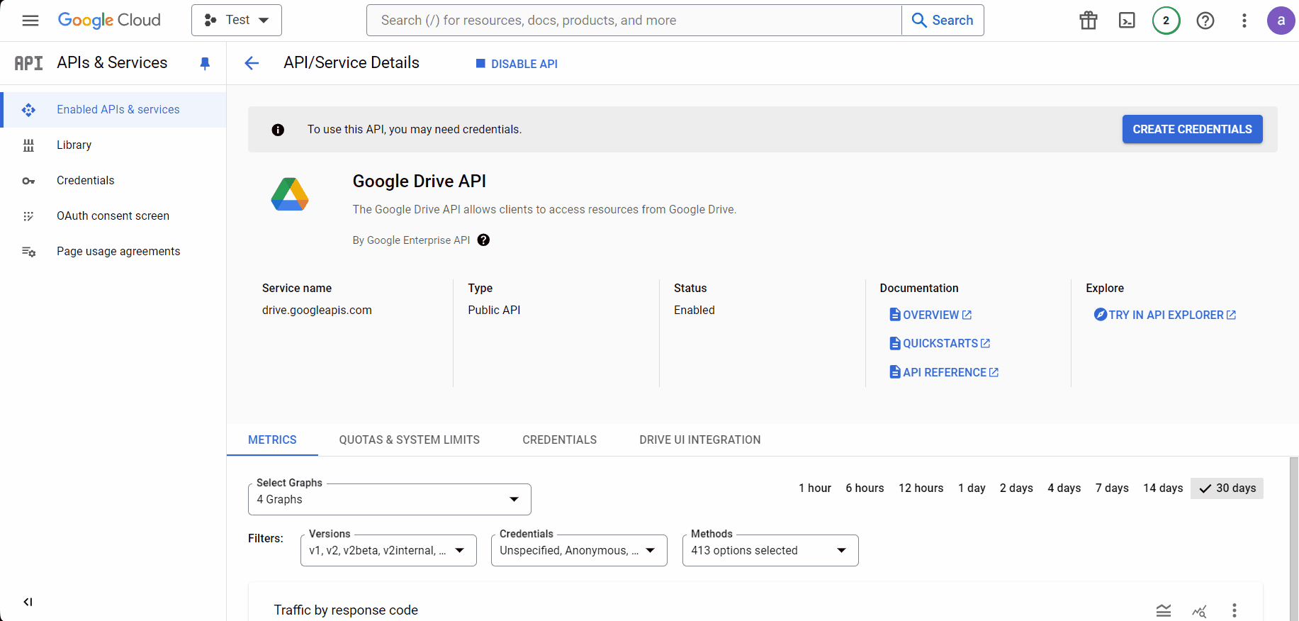
Task: Open the Overview documentation link
Action: 930,315
